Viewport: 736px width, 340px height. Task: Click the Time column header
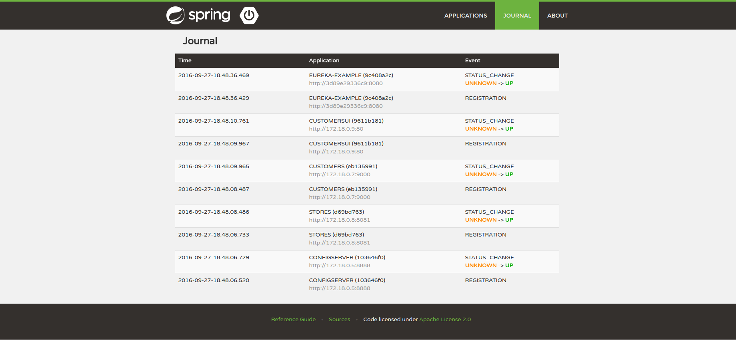coord(185,60)
